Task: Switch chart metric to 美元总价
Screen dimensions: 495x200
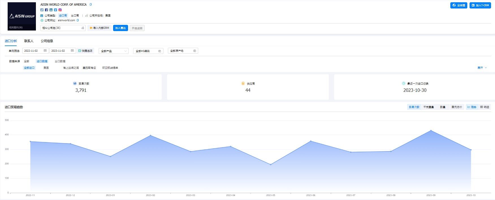Action: 457,107
